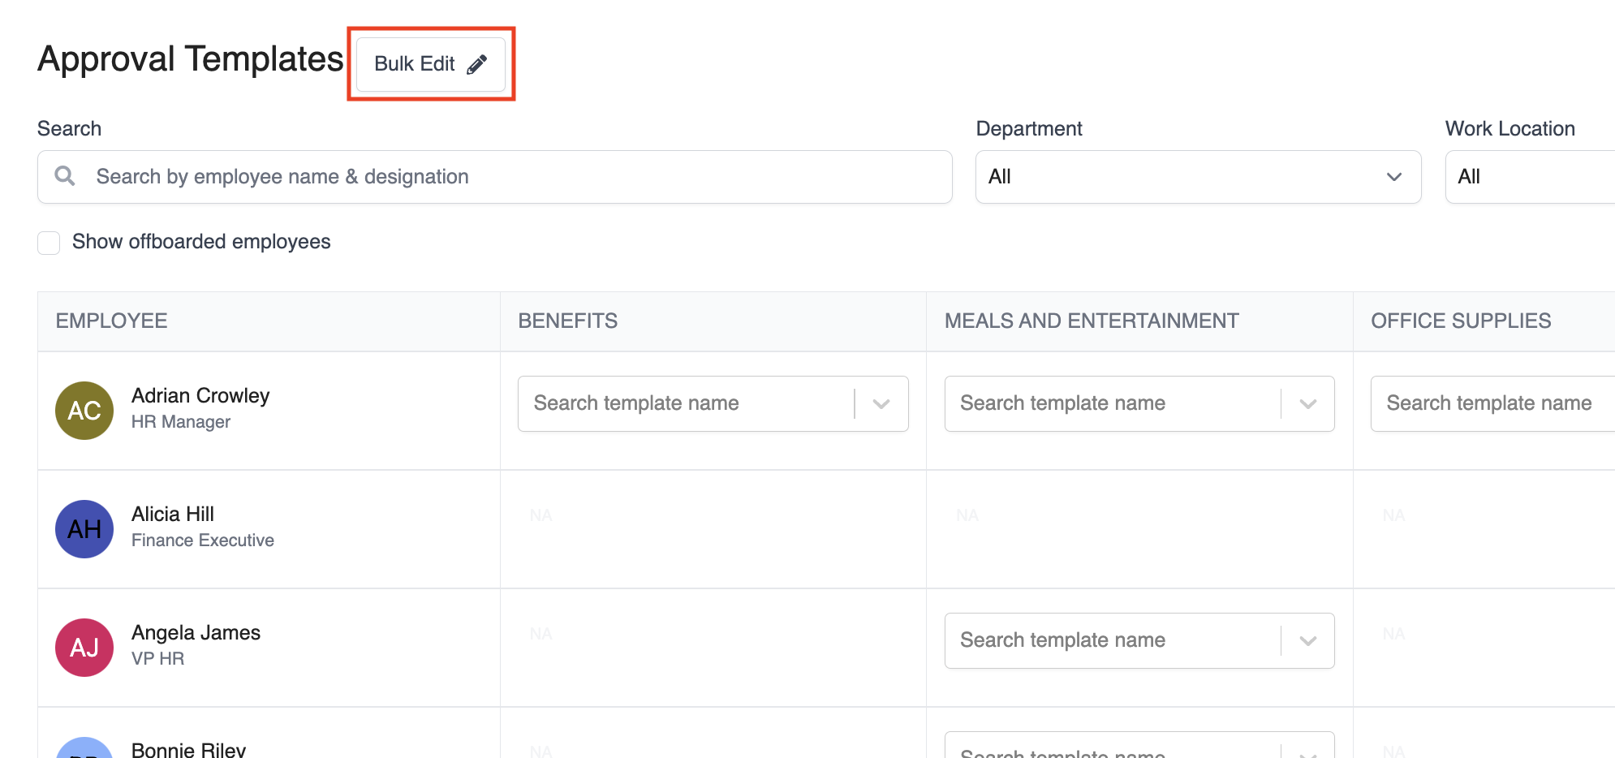This screenshot has height=758, width=1615.
Task: Expand chevron in Angela James's Meals selector
Action: (1307, 640)
